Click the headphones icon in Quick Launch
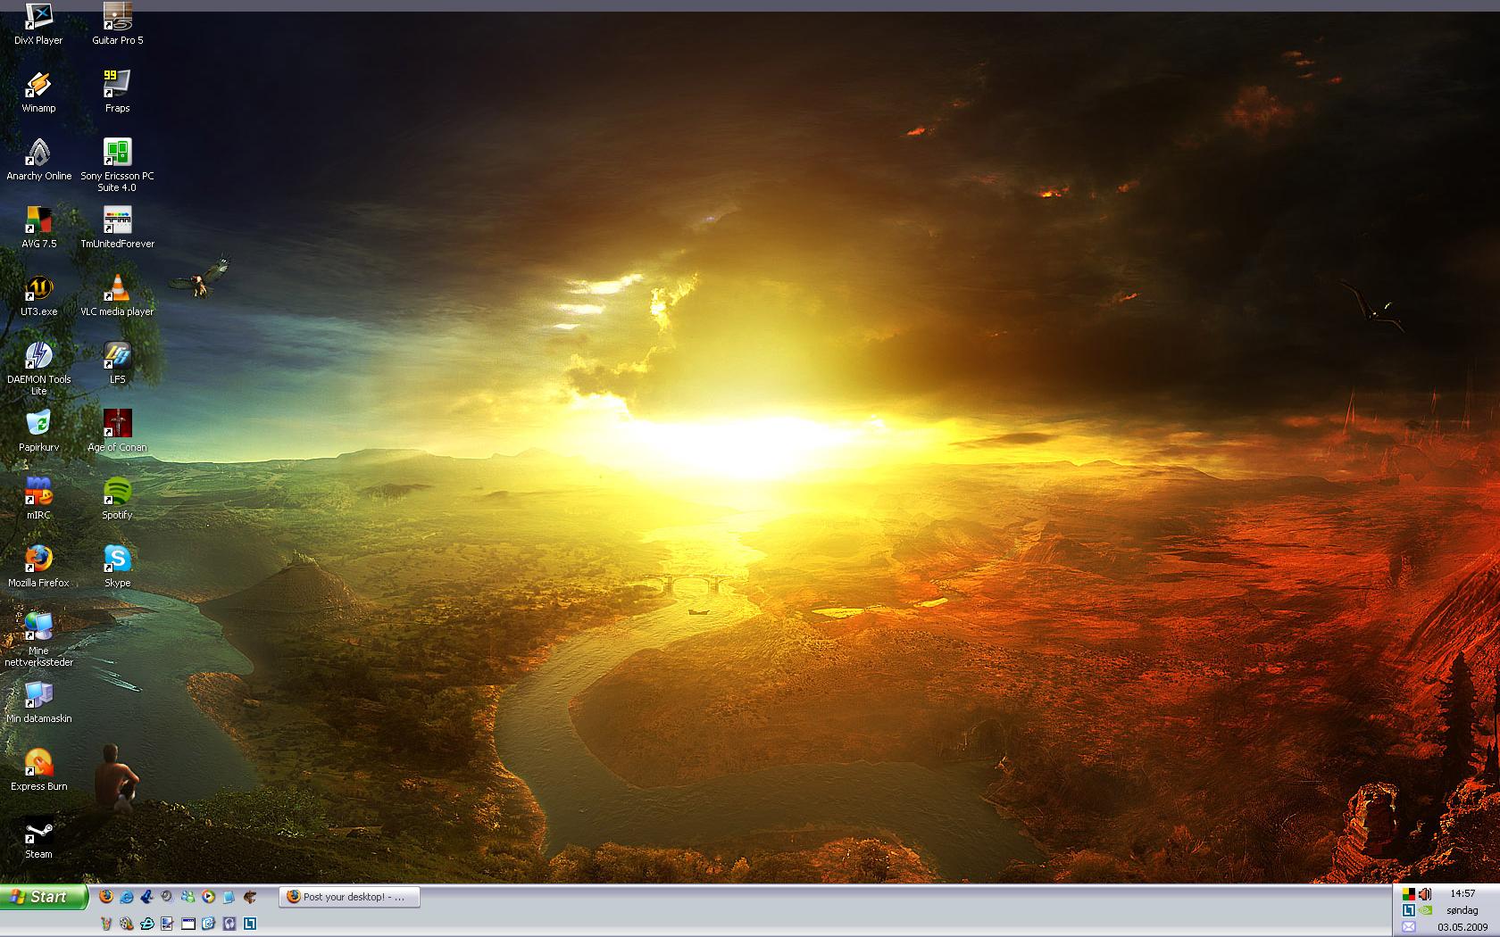This screenshot has width=1500, height=937. (229, 924)
